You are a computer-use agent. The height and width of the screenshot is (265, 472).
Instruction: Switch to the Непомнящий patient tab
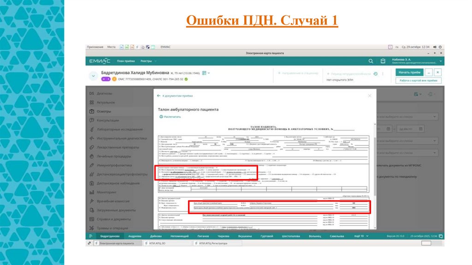point(179,236)
